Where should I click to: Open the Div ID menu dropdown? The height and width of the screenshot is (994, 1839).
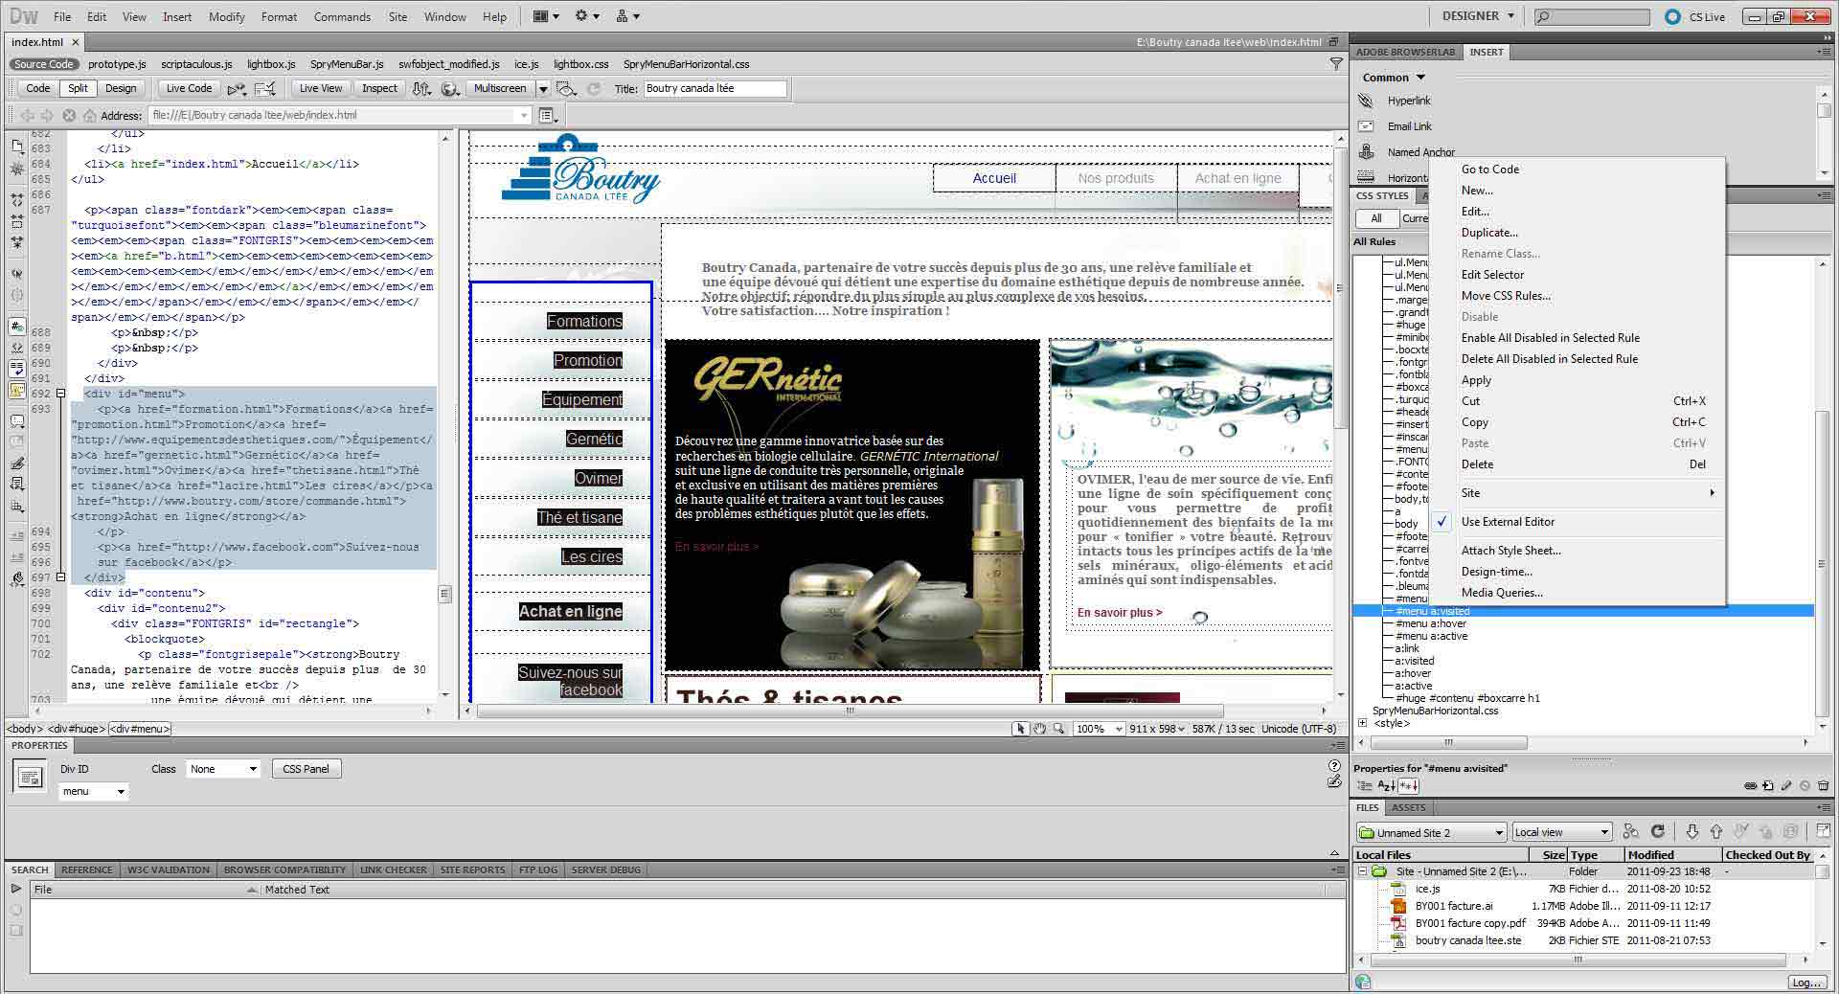[94, 791]
